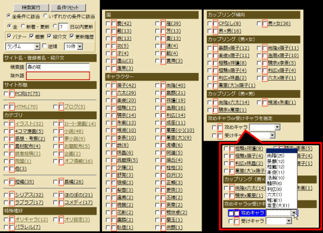323x233 pixels.
Task: Open the オフ情報(16) category link
Action: (x=78, y=161)
